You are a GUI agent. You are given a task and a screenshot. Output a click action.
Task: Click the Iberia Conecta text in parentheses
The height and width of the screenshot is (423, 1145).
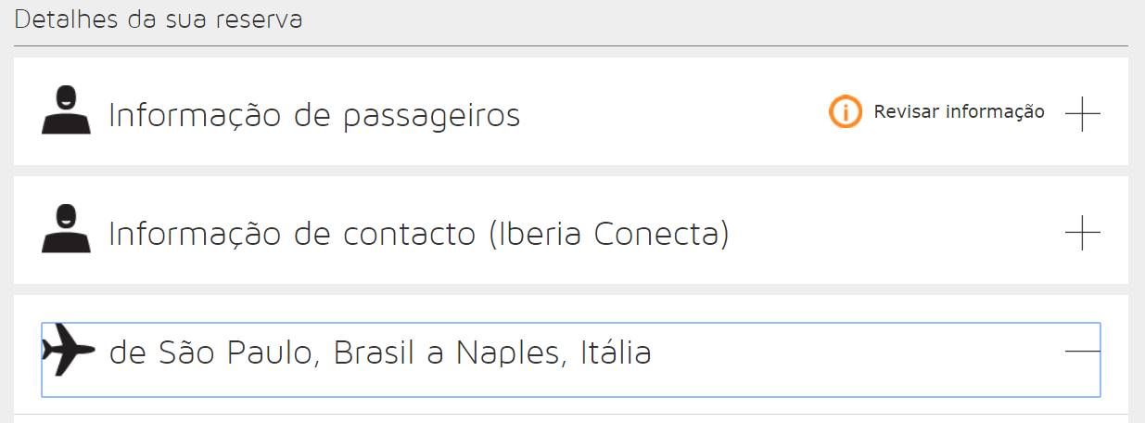[609, 234]
